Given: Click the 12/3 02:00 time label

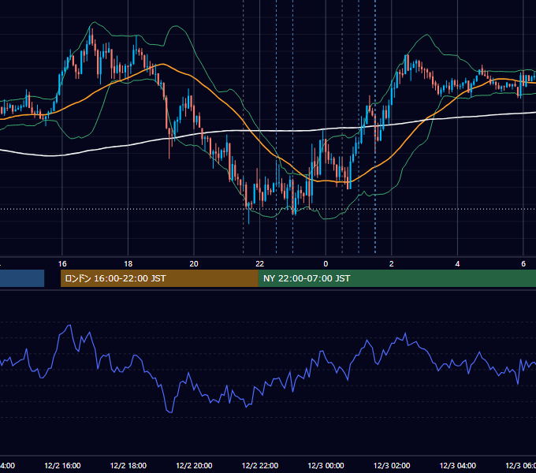Looking at the screenshot, I should pos(392,466).
